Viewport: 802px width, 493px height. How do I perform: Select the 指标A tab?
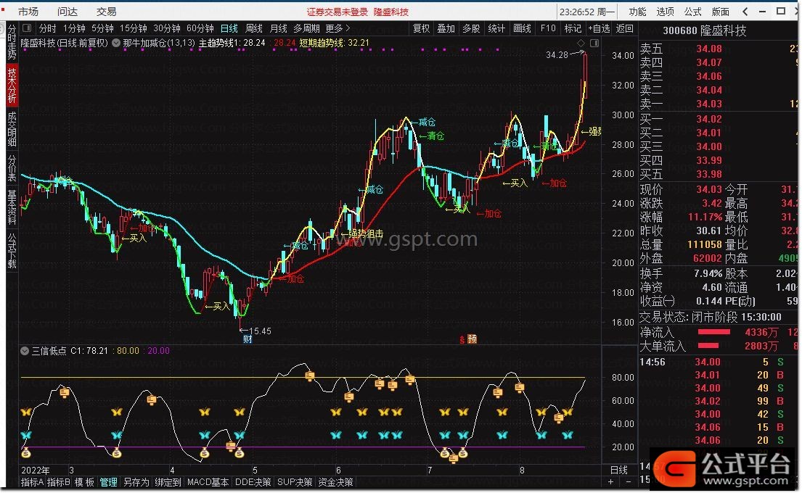pyautogui.click(x=32, y=482)
